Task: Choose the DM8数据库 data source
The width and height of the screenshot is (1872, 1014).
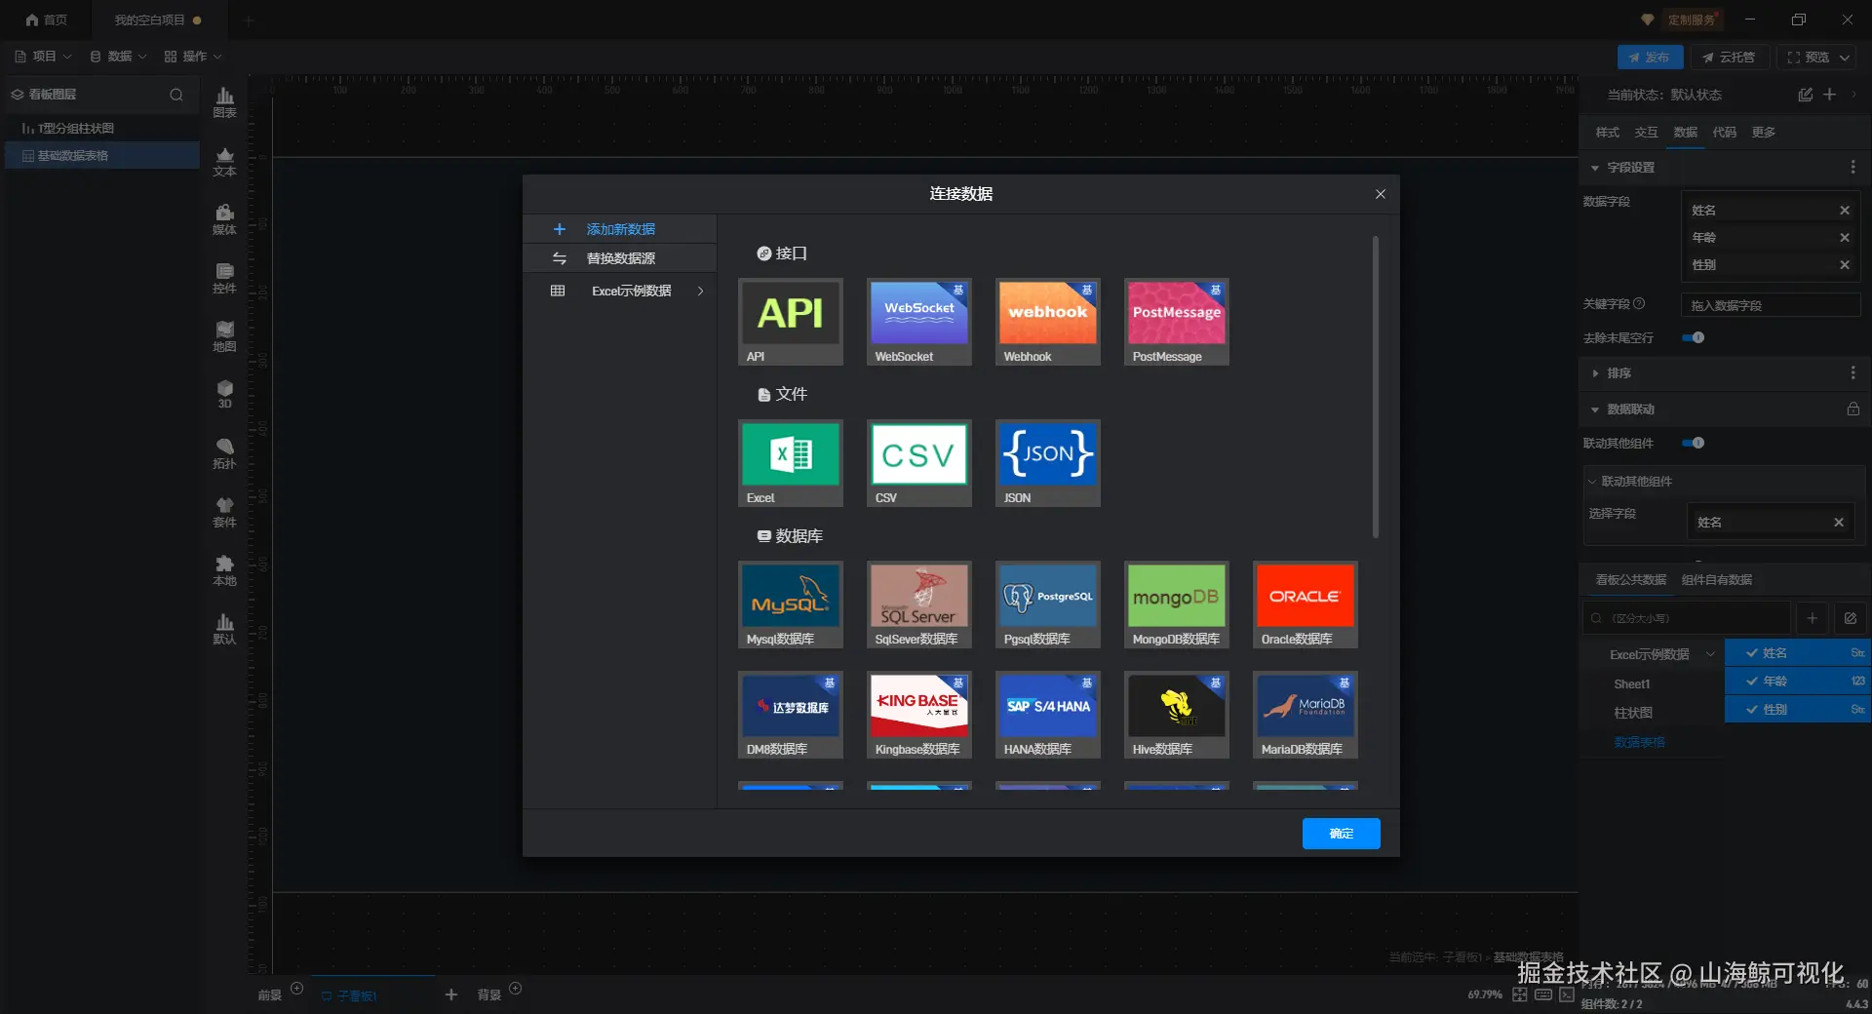Action: click(x=791, y=715)
